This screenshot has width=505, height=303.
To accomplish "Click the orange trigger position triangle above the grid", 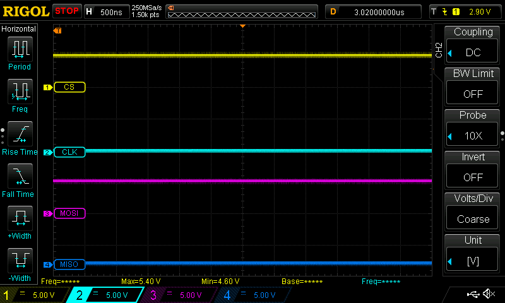I will [243, 26].
